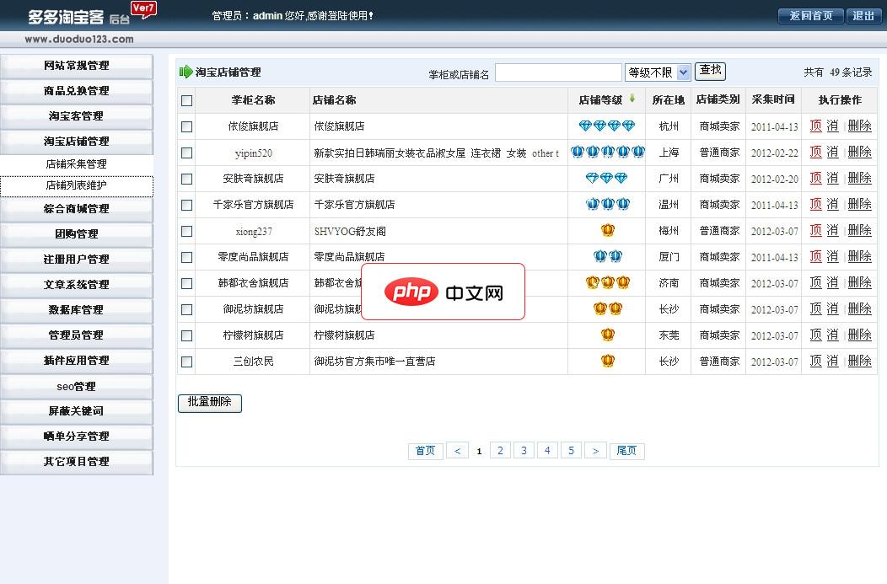Screen dimensions: 887x584
Task: Open the 等级不限 level dropdown
Action: [658, 73]
